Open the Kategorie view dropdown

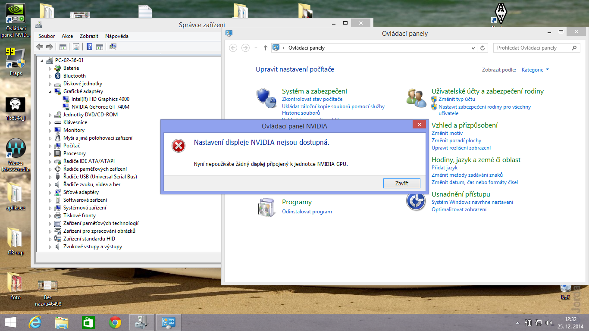point(535,69)
